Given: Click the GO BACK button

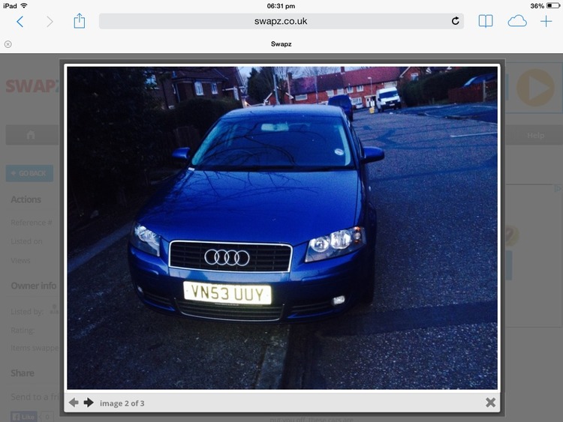Looking at the screenshot, I should point(29,174).
